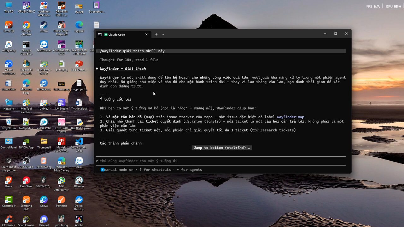Select the LM Studio desktop icon
This screenshot has height=227, width=404.
click(x=62, y=105)
